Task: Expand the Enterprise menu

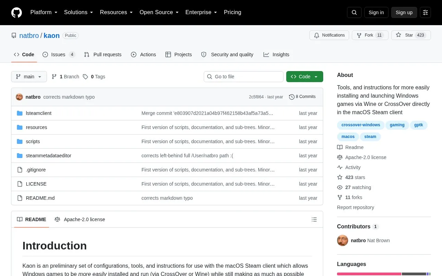Action: tap(201, 12)
